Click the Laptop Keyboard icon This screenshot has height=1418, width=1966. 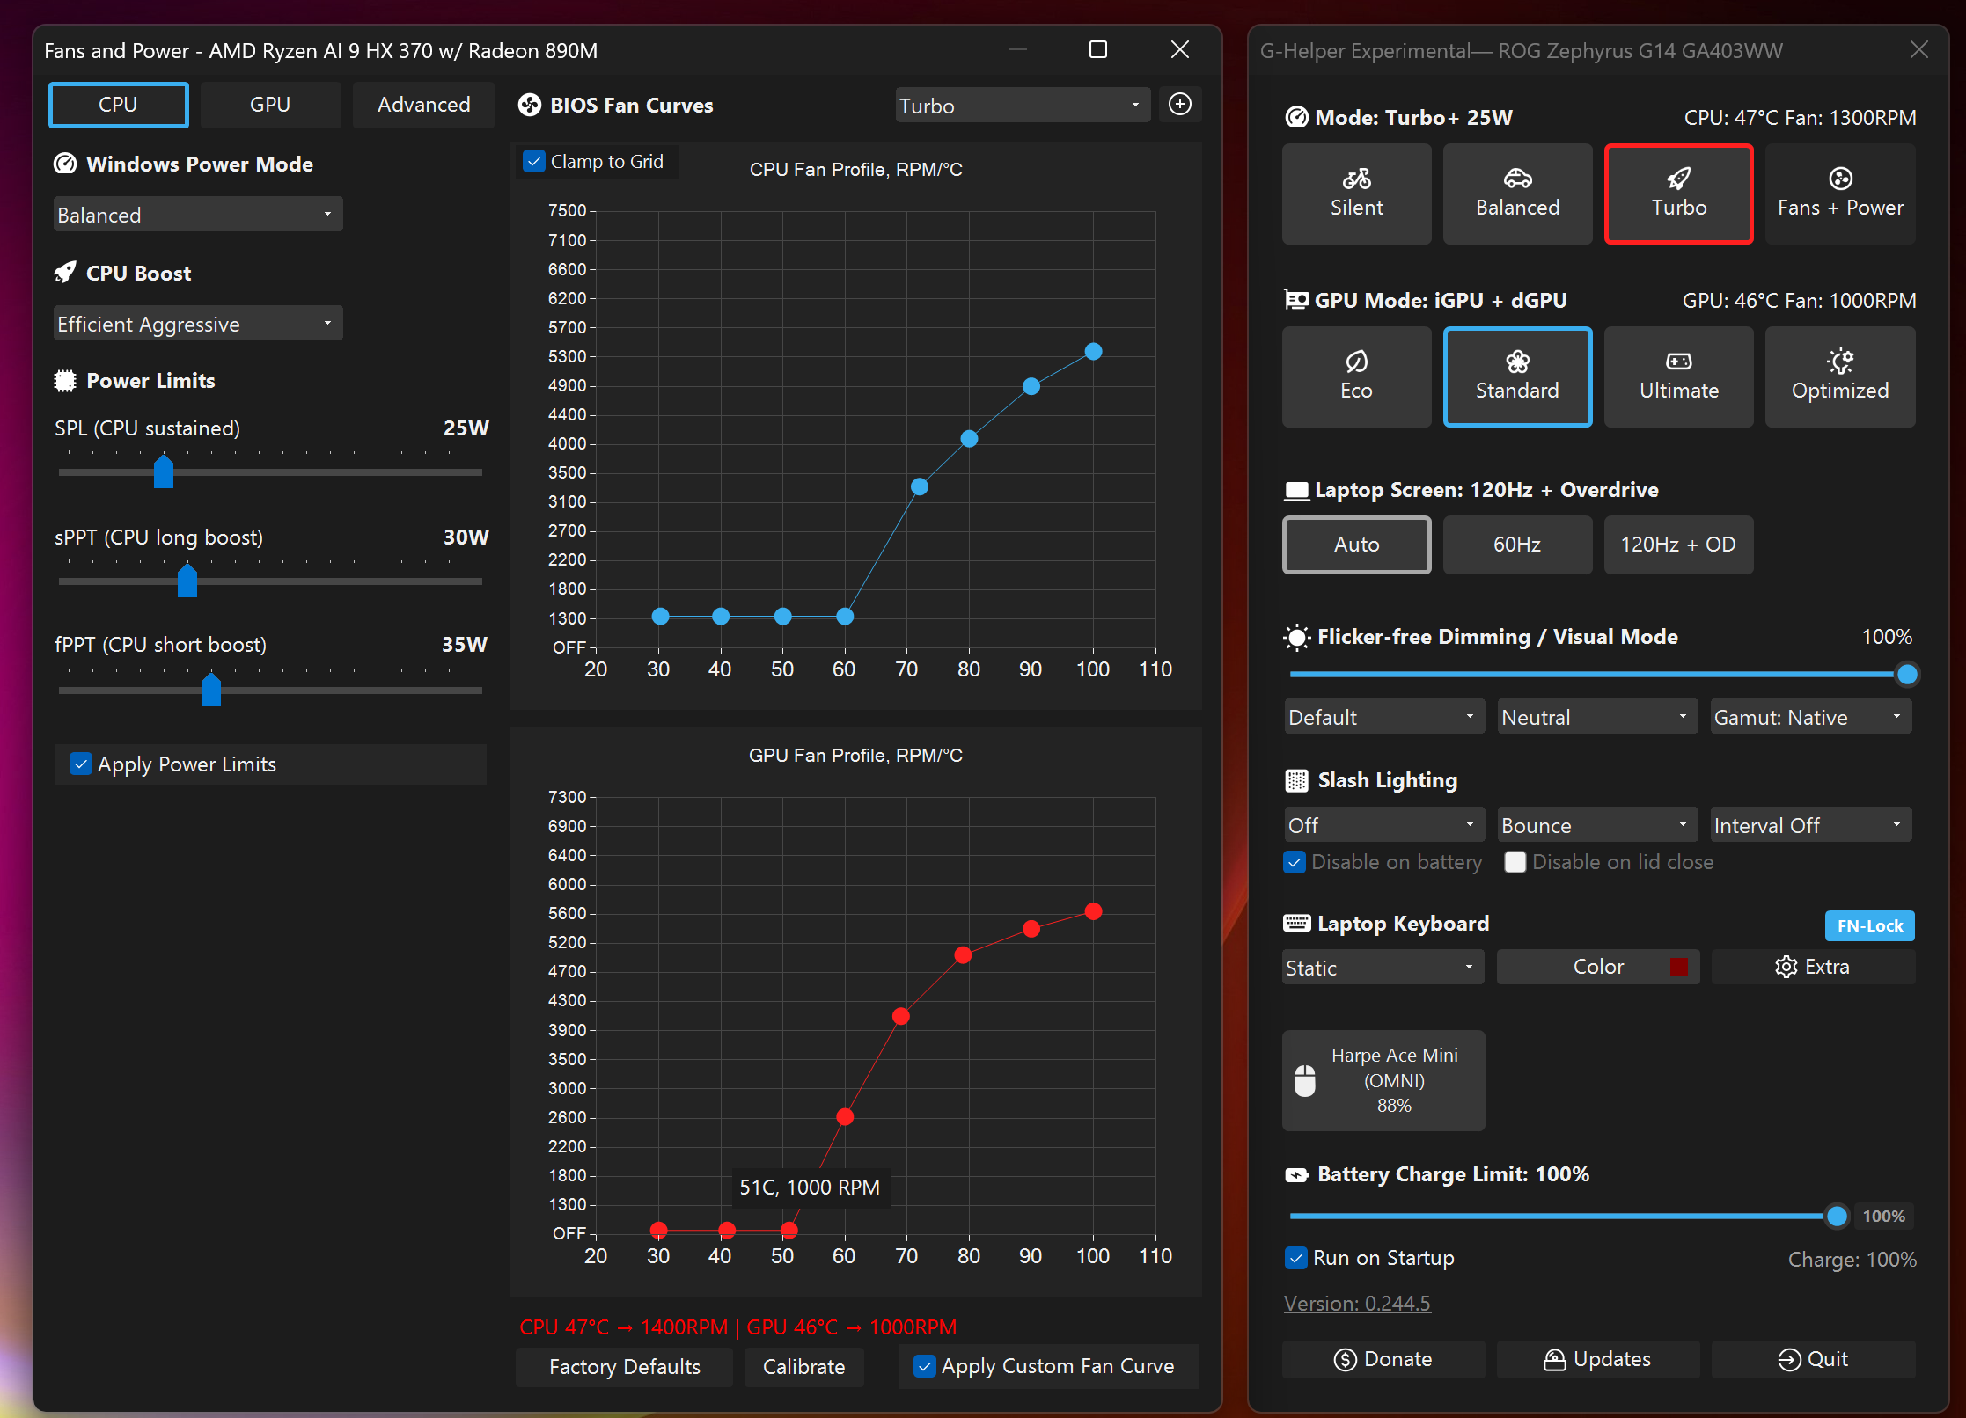1296,923
